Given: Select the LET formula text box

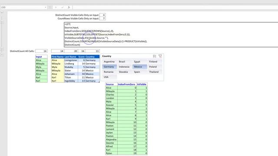Looking at the screenshot, I should pyautogui.click(x=171, y=35).
